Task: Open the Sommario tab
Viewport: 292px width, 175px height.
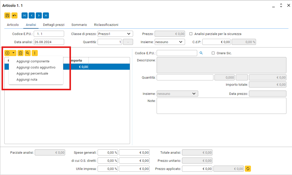Action: (x=79, y=25)
